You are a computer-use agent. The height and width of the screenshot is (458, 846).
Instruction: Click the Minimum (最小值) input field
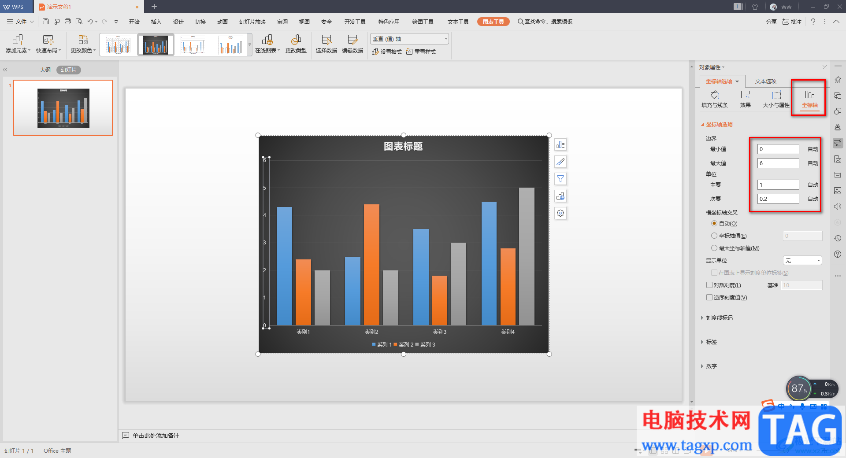tap(778, 149)
